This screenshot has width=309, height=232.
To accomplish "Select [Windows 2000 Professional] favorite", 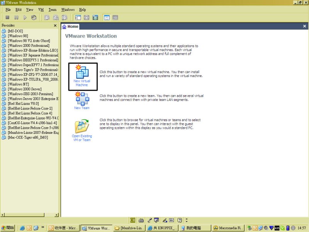I will click(x=29, y=45).
